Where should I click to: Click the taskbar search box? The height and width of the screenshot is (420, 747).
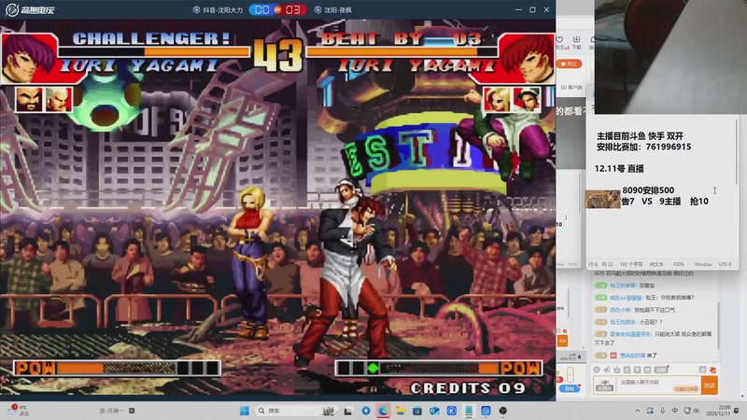tap(296, 411)
